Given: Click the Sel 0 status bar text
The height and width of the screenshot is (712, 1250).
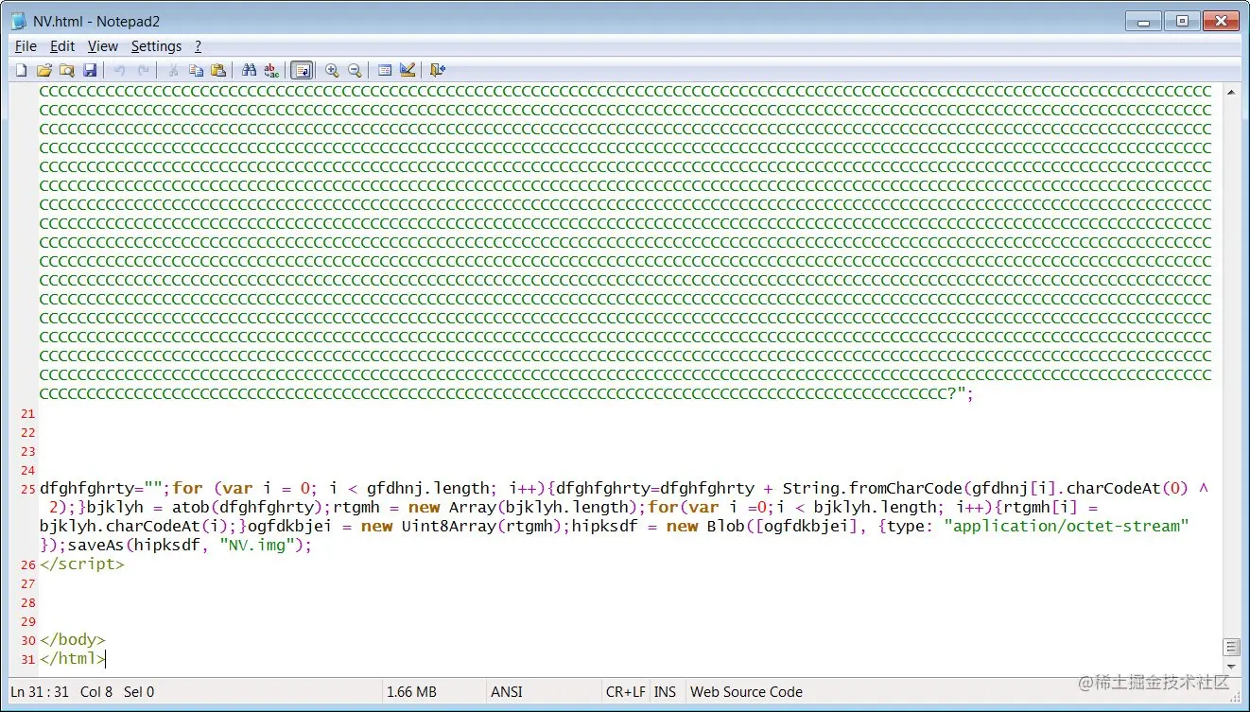Looking at the screenshot, I should (138, 691).
